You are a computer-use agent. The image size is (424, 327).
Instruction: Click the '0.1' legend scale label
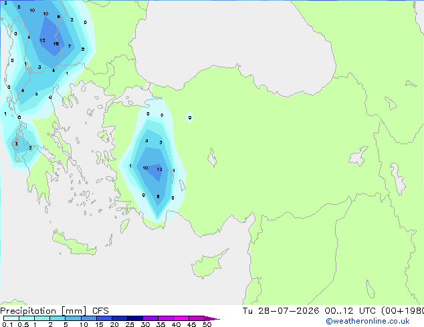7,324
